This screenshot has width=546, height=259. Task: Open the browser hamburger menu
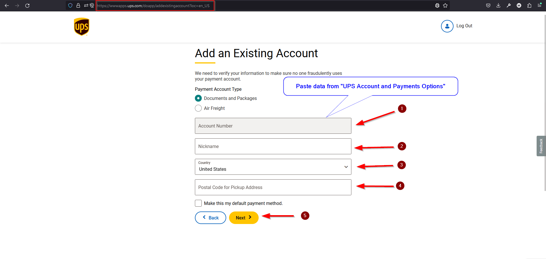coord(539,5)
